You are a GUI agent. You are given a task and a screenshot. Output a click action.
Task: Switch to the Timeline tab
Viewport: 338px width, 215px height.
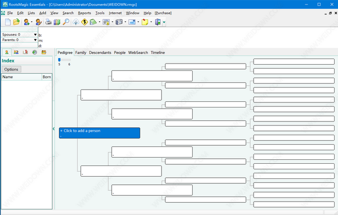(158, 52)
